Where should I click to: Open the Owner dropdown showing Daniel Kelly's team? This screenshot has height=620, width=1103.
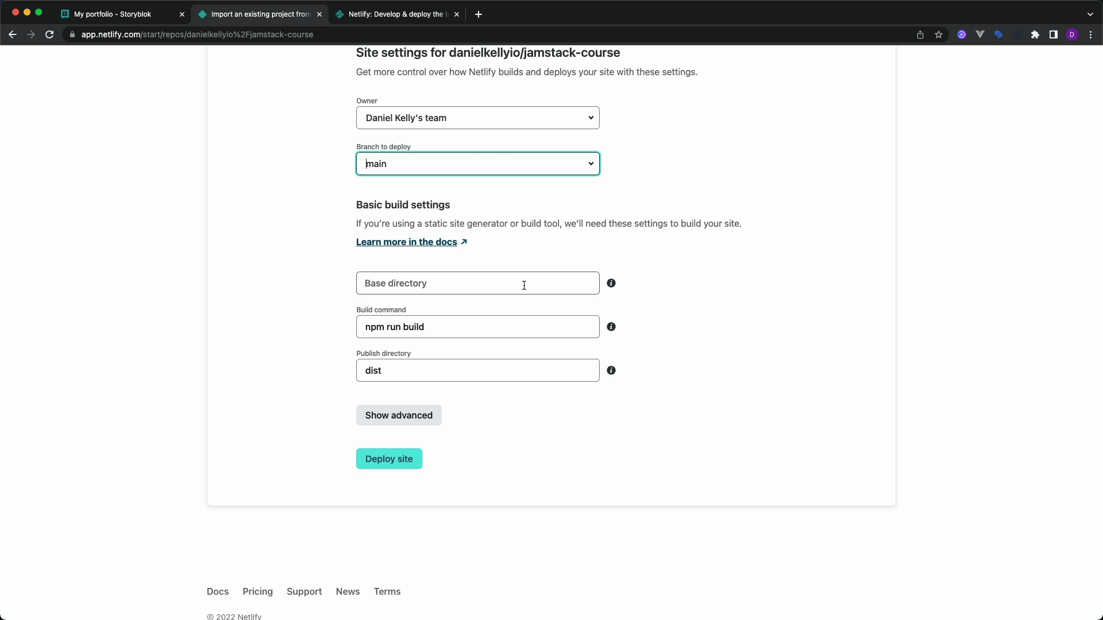(x=478, y=118)
